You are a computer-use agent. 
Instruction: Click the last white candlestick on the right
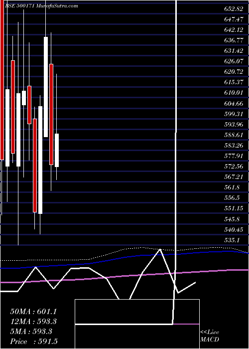57,150
